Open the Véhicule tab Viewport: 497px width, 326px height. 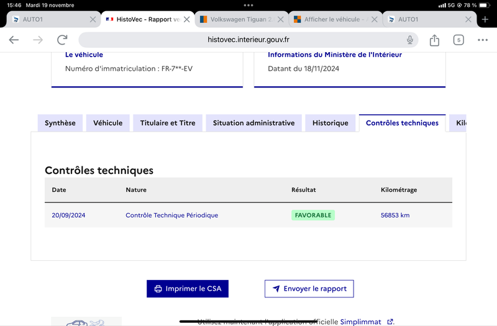(107, 123)
